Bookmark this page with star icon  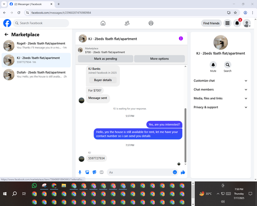tap(235, 13)
